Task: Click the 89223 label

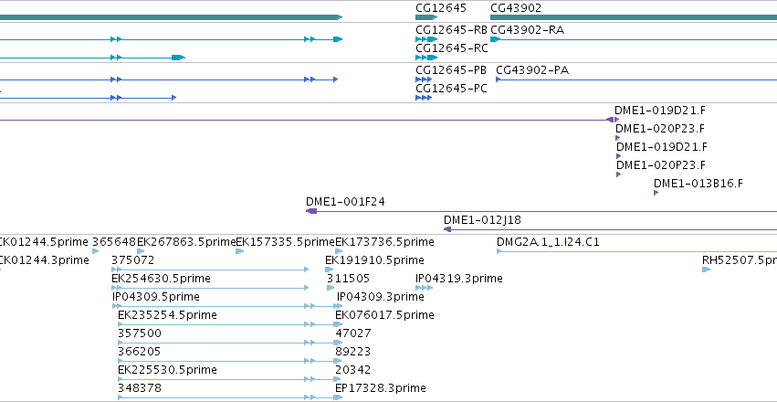Action: coord(352,352)
